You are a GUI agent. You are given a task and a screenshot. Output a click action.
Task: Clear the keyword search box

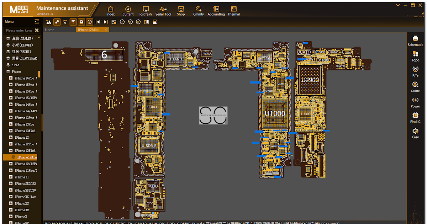point(37,31)
